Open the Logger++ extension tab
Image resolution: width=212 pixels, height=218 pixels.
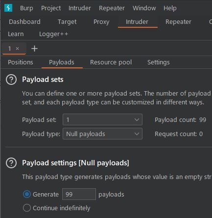(x=53, y=34)
